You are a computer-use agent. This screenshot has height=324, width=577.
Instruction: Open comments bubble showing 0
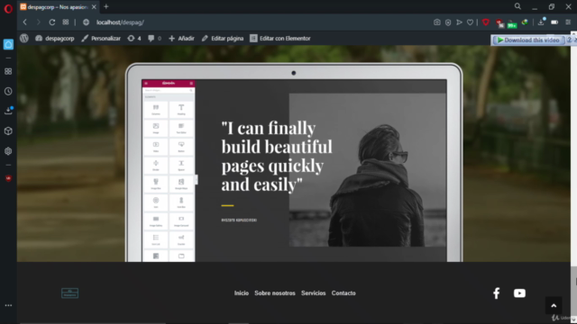click(154, 38)
